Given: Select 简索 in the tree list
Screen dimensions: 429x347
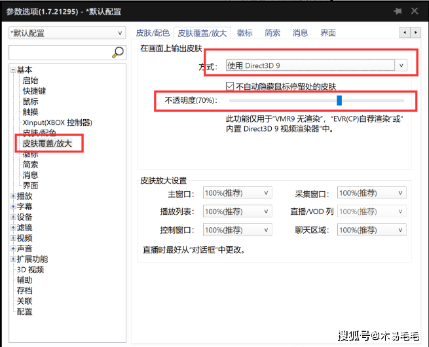Looking at the screenshot, I should (30, 164).
